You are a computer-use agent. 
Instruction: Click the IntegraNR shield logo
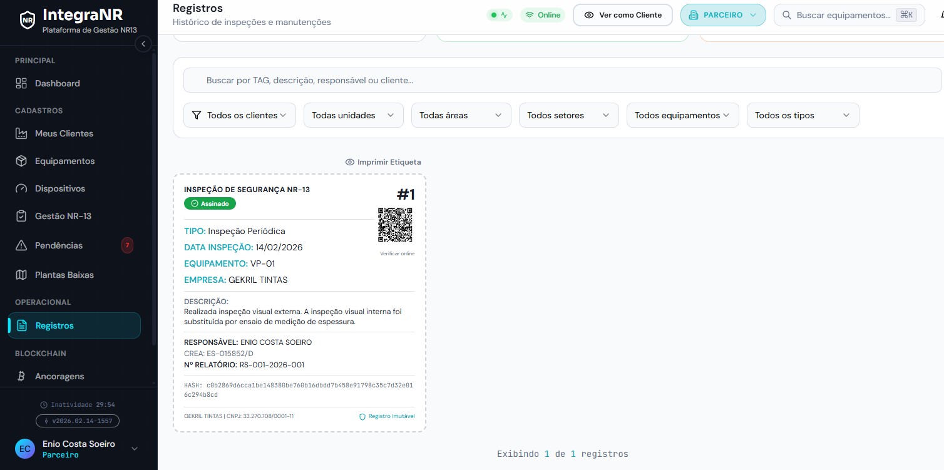point(27,20)
